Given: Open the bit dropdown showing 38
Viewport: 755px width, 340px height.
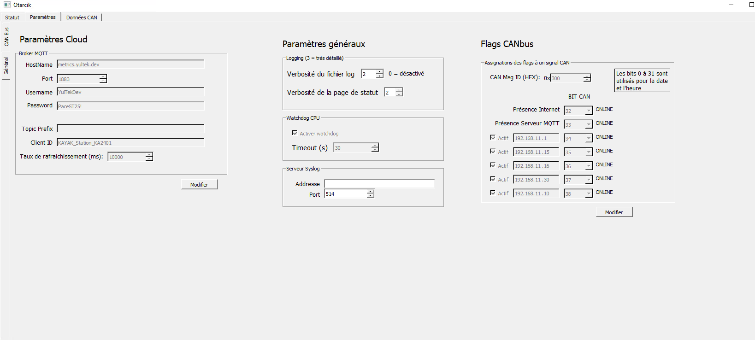Looking at the screenshot, I should [x=588, y=193].
